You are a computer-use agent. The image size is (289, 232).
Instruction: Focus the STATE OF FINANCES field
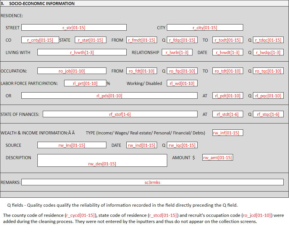point(120,114)
